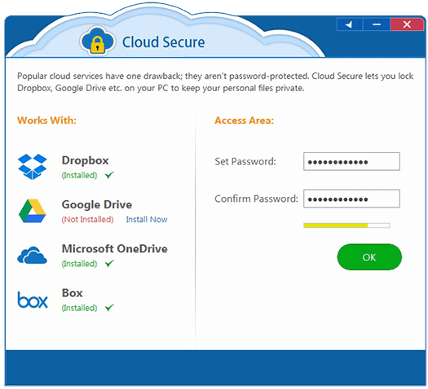This screenshot has width=428, height=389.
Task: Click the green checkmark under Microsoft OneDrive
Action: click(109, 263)
